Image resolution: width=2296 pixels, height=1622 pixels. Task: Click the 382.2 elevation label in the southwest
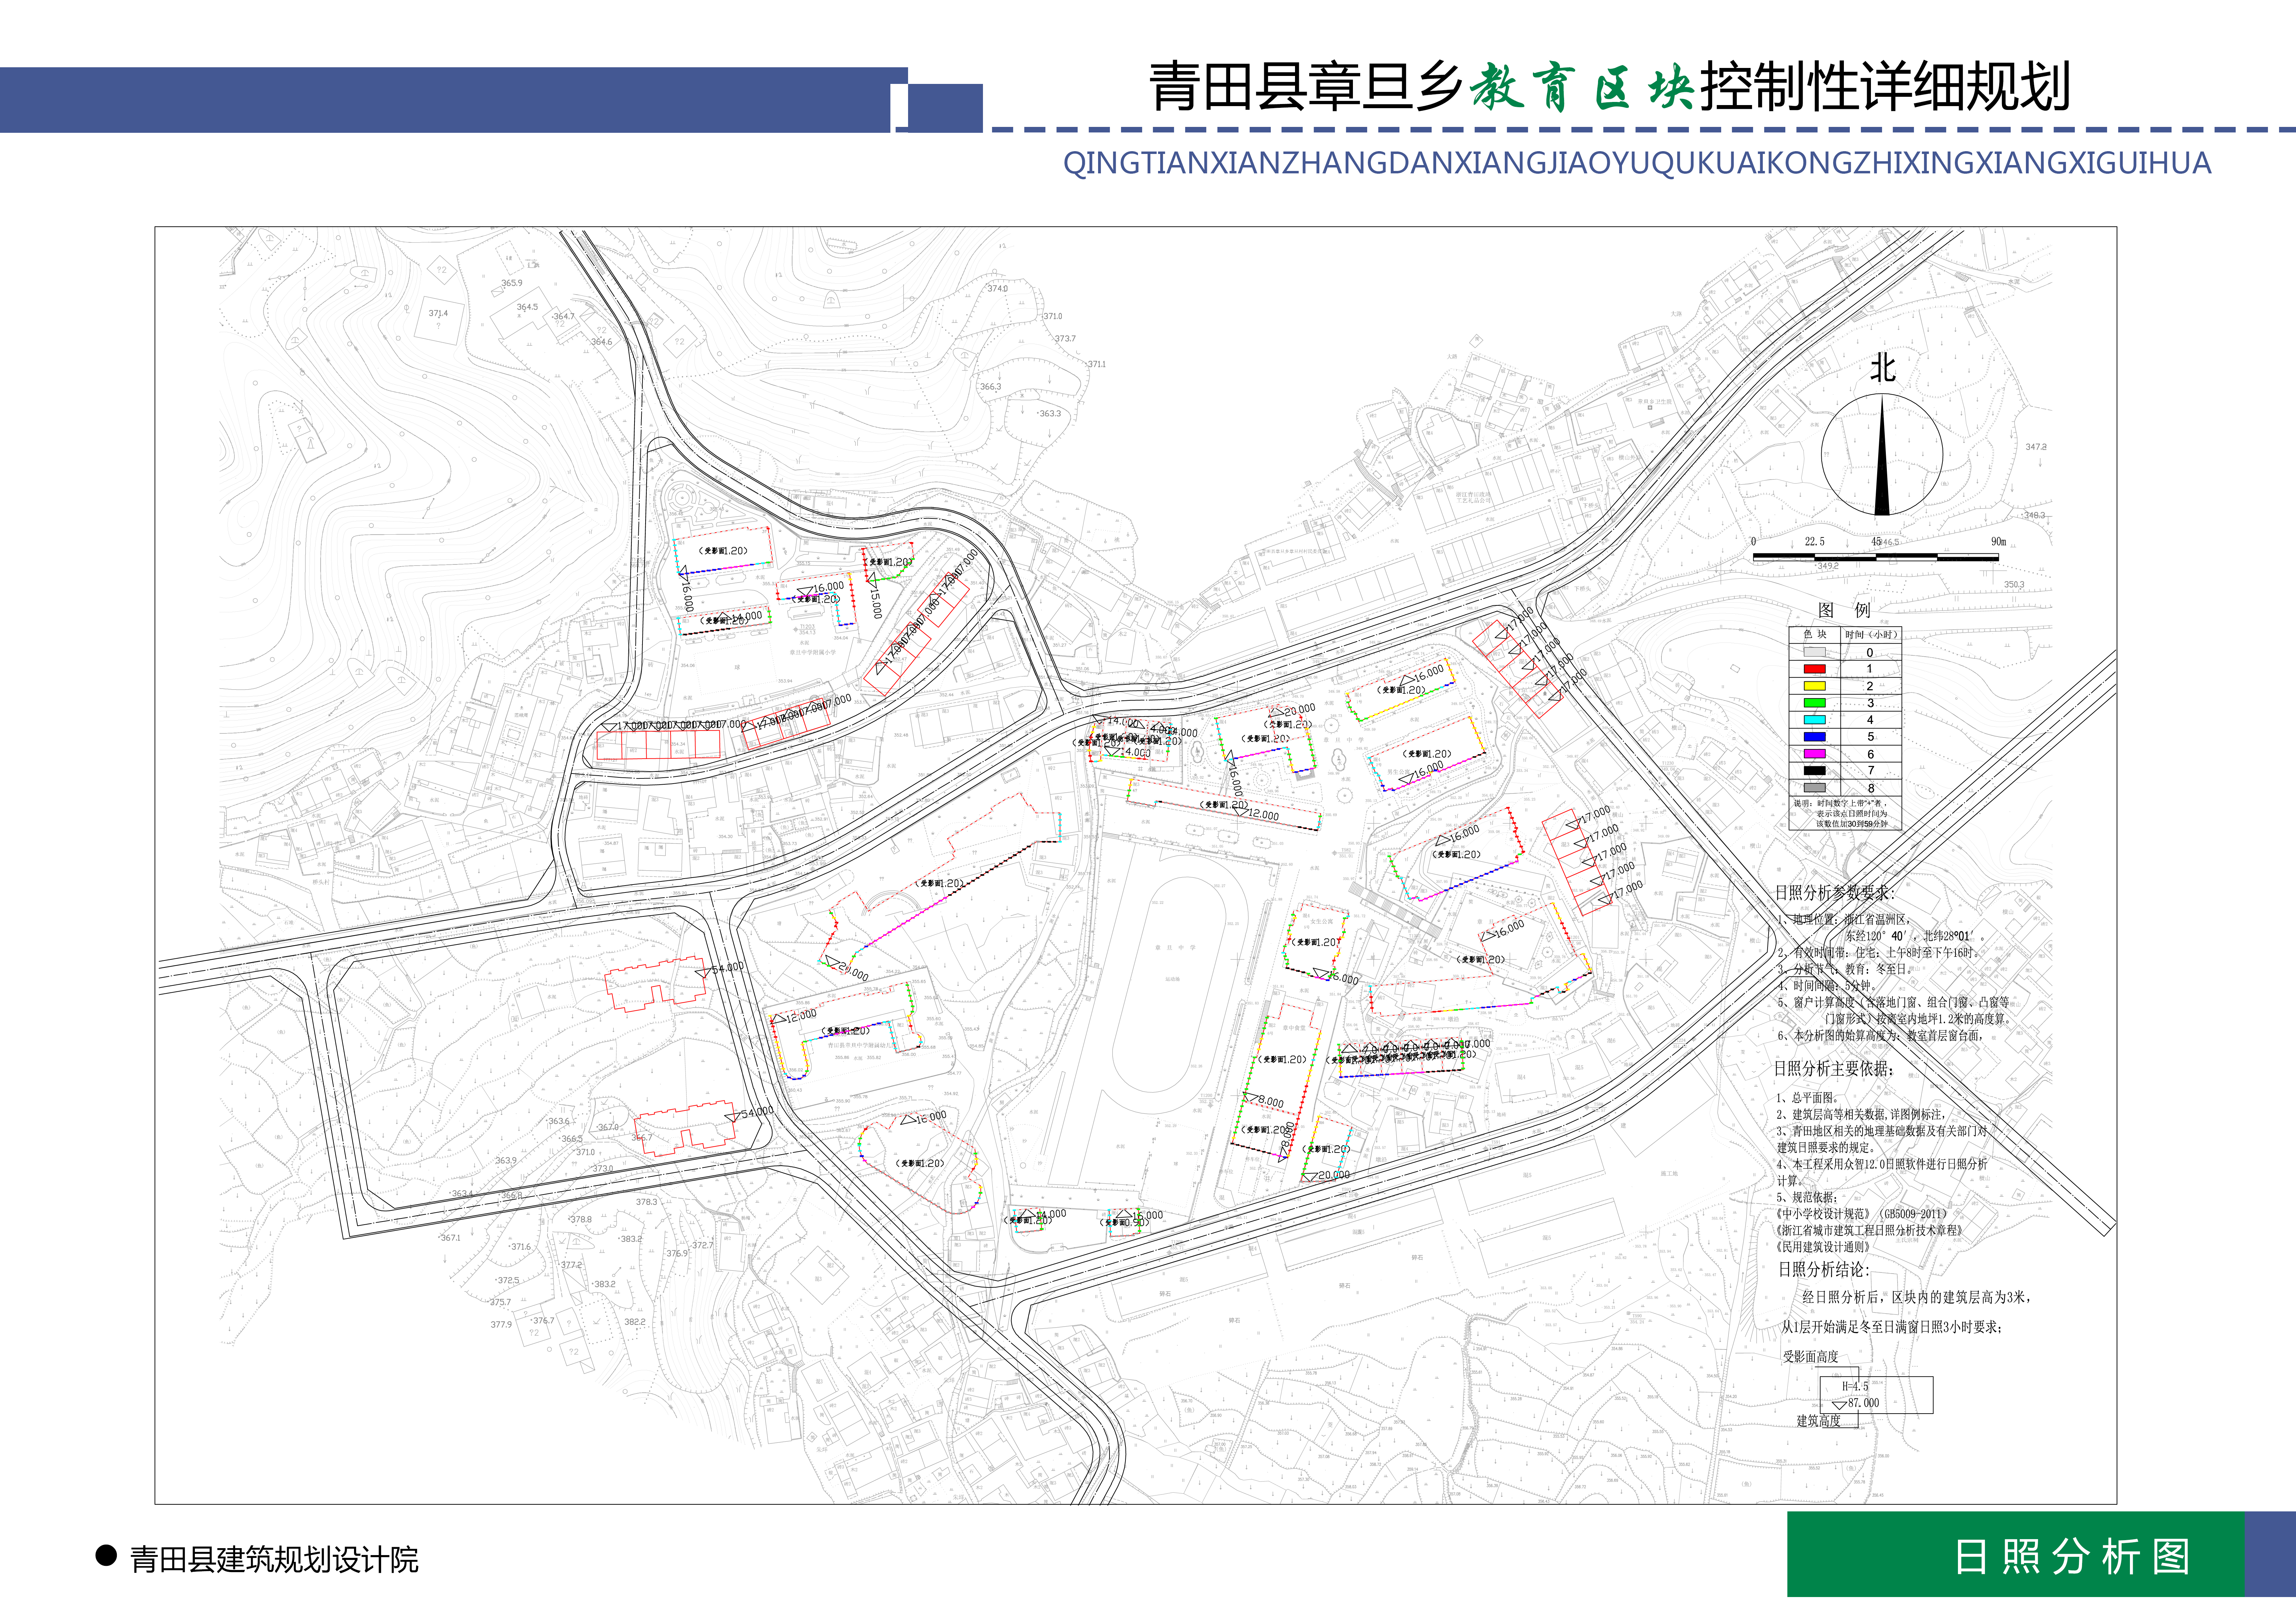click(635, 1322)
